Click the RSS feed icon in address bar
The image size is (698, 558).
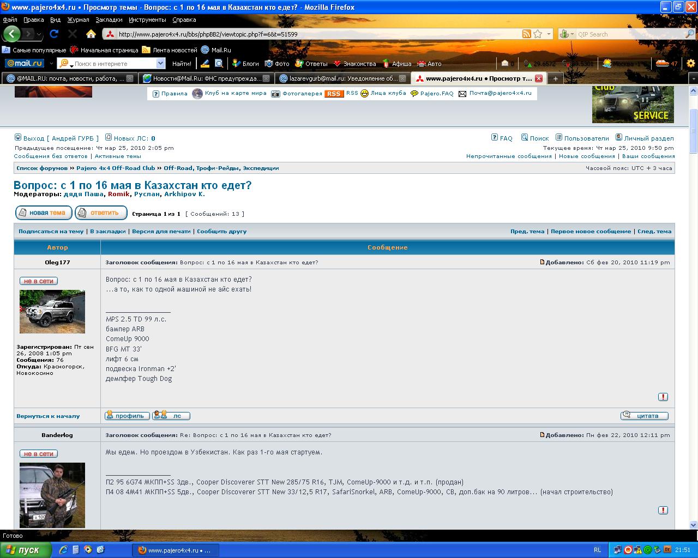coord(526,34)
